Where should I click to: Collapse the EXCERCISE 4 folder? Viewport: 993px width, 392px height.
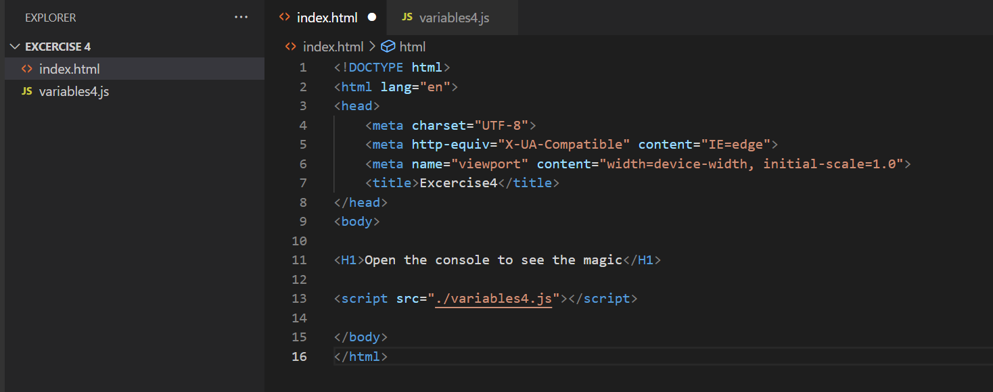[x=15, y=46]
